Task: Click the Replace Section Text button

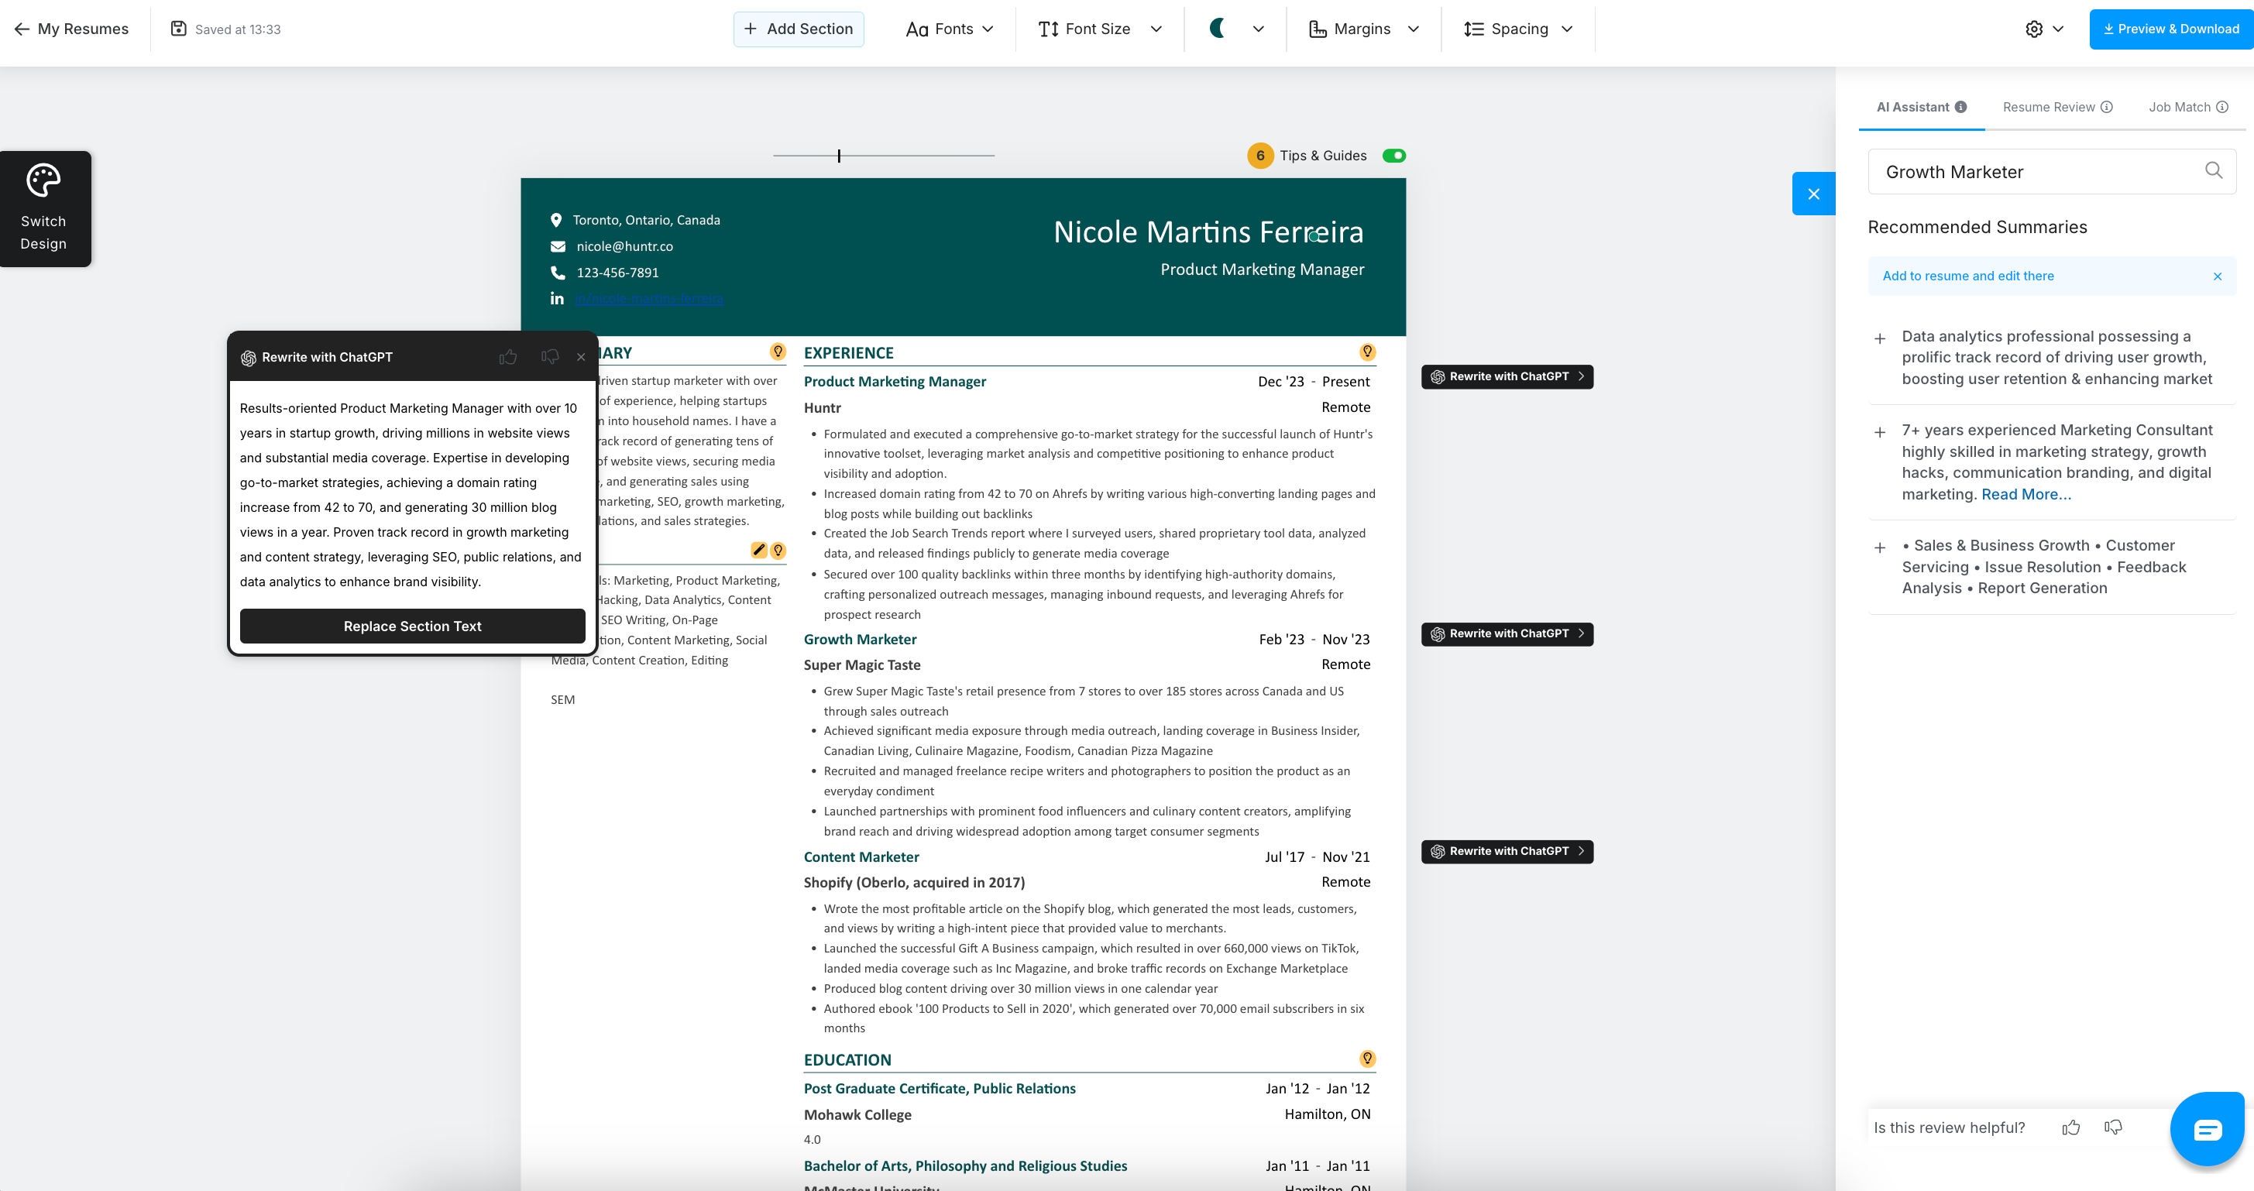Action: pyautogui.click(x=412, y=626)
